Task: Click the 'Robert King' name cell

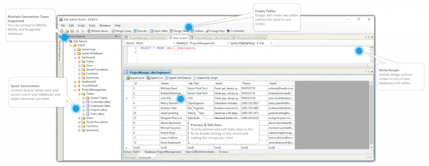Action: point(173,133)
